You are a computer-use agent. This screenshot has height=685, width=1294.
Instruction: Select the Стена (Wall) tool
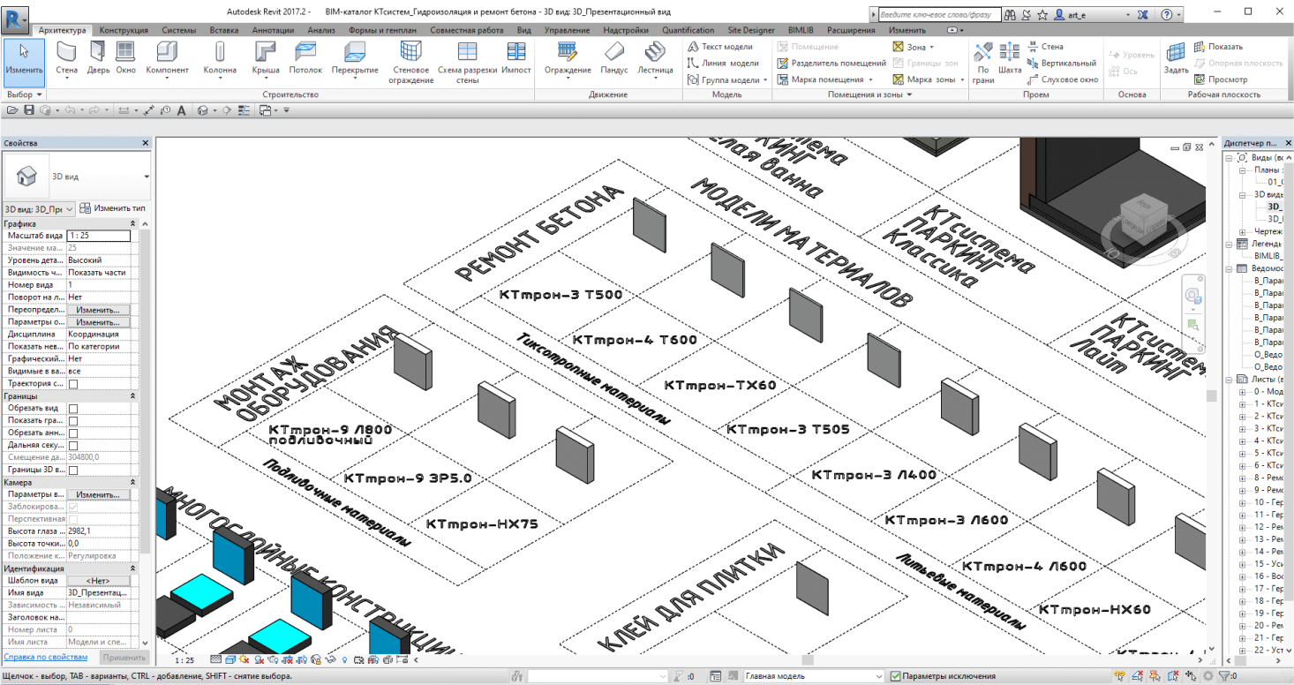[66, 58]
